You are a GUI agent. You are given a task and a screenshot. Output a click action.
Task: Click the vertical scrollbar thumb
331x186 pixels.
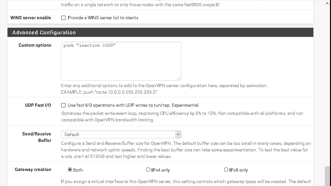(x=328, y=176)
